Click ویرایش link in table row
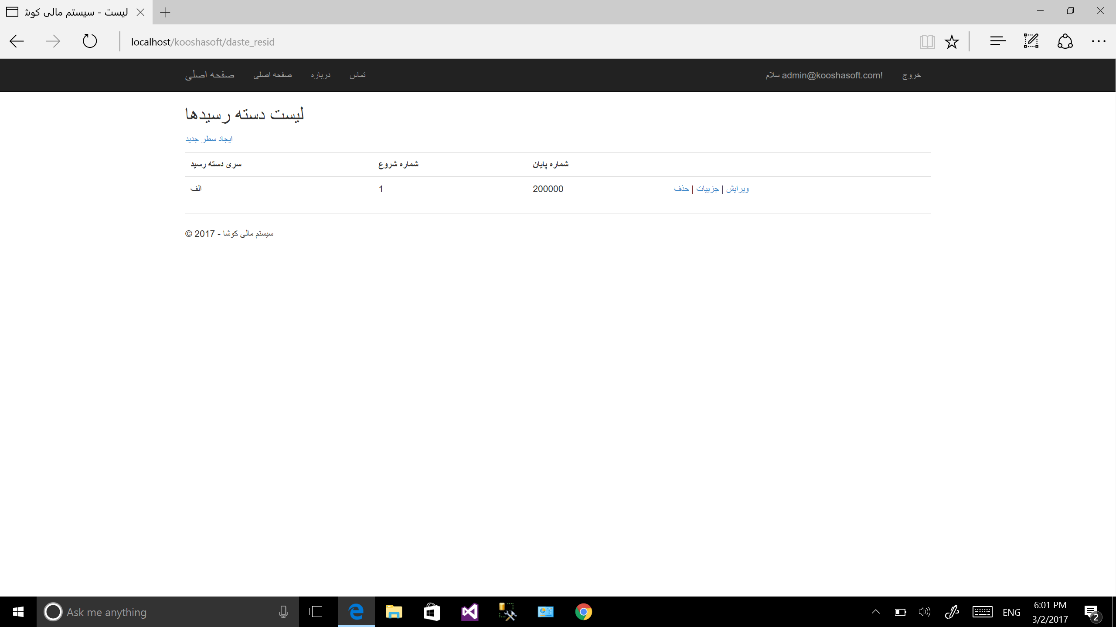This screenshot has width=1116, height=627. coord(738,189)
